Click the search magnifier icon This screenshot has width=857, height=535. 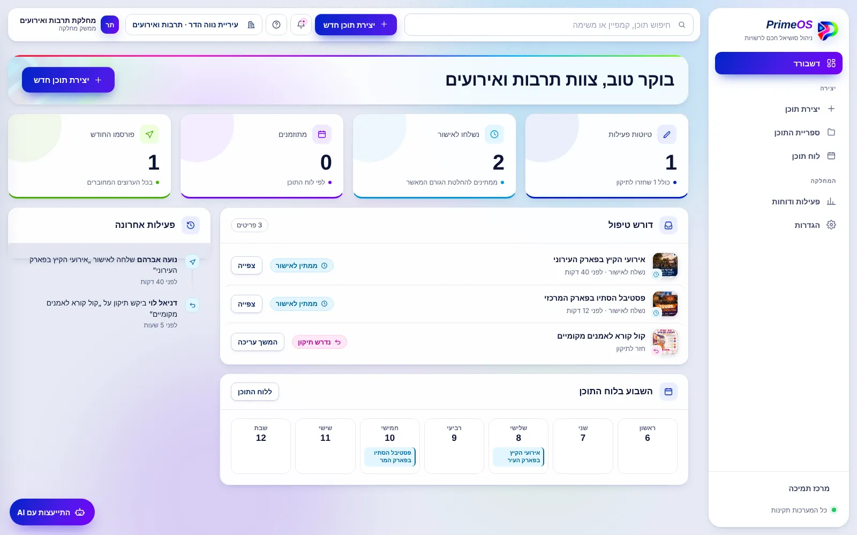[682, 25]
